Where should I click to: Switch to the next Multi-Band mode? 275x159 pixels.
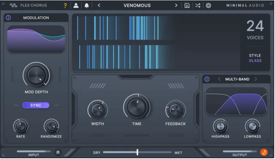coord(256,79)
